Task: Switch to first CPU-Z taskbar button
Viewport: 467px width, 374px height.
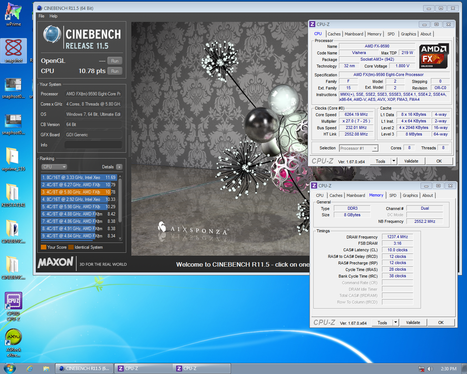Action: [143, 369]
